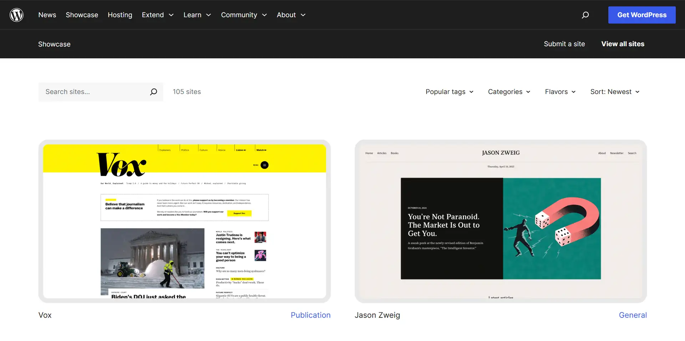The width and height of the screenshot is (685, 341).
Task: Click the Showcase breadcrumb title
Action: click(x=54, y=44)
